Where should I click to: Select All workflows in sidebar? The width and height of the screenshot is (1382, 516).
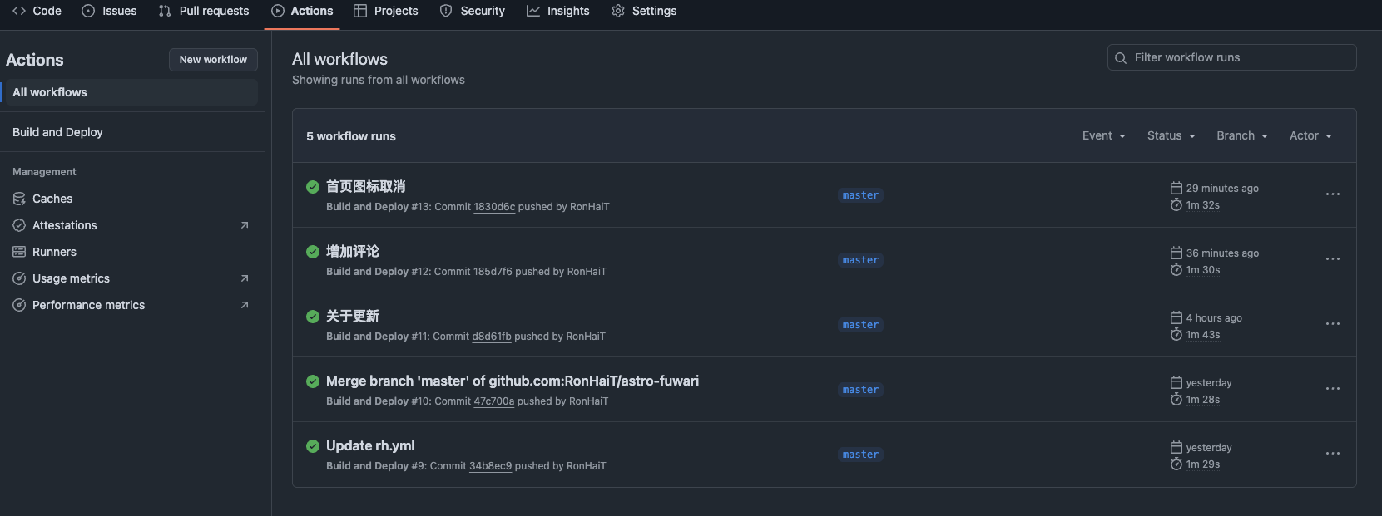click(x=130, y=92)
